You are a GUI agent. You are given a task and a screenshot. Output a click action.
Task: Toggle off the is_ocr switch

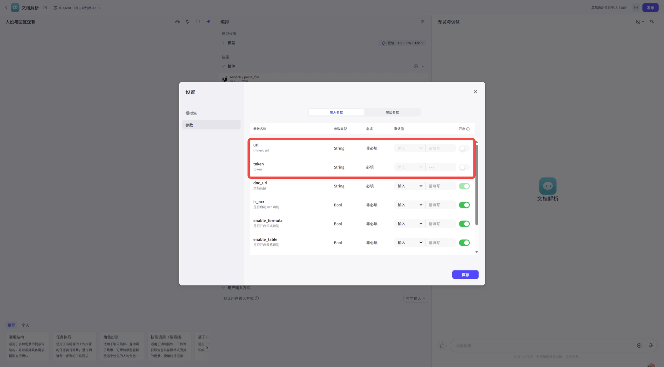point(464,205)
